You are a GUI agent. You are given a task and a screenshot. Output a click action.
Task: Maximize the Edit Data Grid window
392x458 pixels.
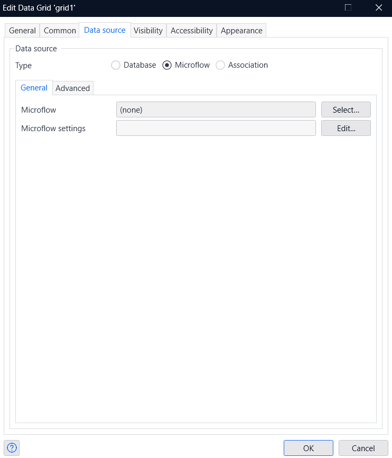[x=348, y=7]
